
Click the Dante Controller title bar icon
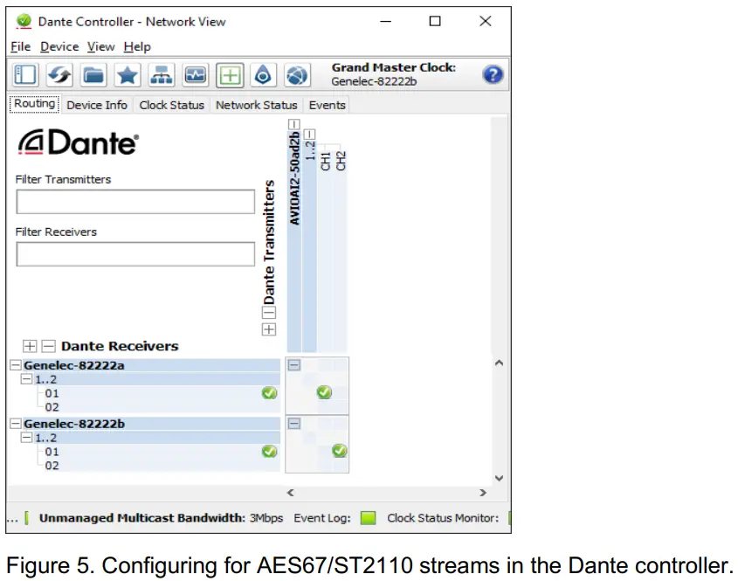pyautogui.click(x=23, y=21)
